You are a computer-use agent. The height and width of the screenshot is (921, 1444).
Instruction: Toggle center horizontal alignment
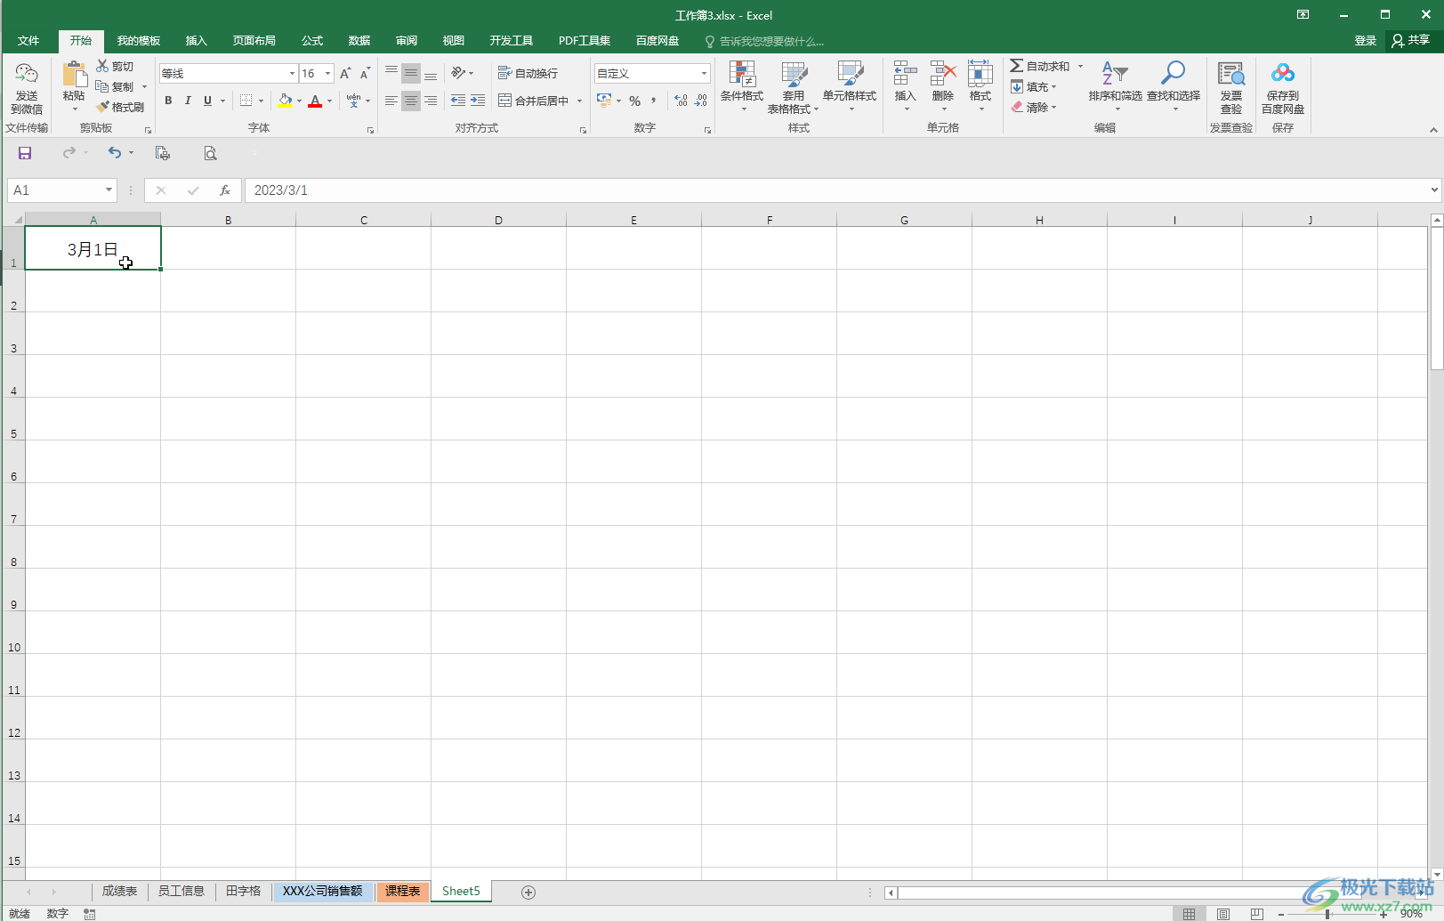[x=411, y=101]
